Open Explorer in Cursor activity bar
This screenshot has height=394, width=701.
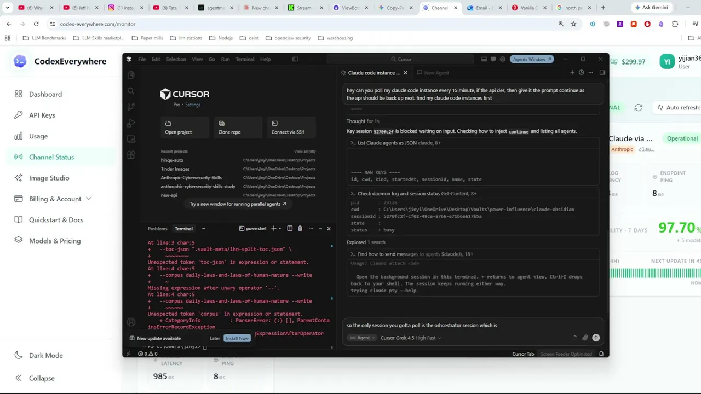131,75
